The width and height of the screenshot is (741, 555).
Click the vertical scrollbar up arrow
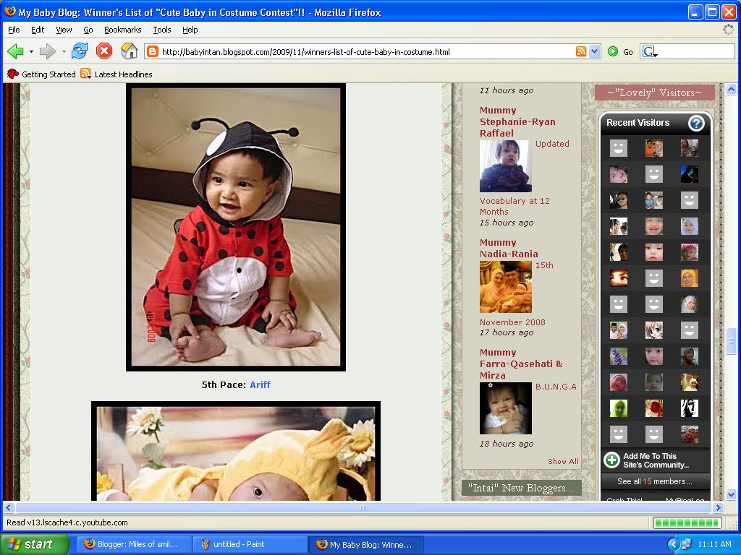pos(731,89)
